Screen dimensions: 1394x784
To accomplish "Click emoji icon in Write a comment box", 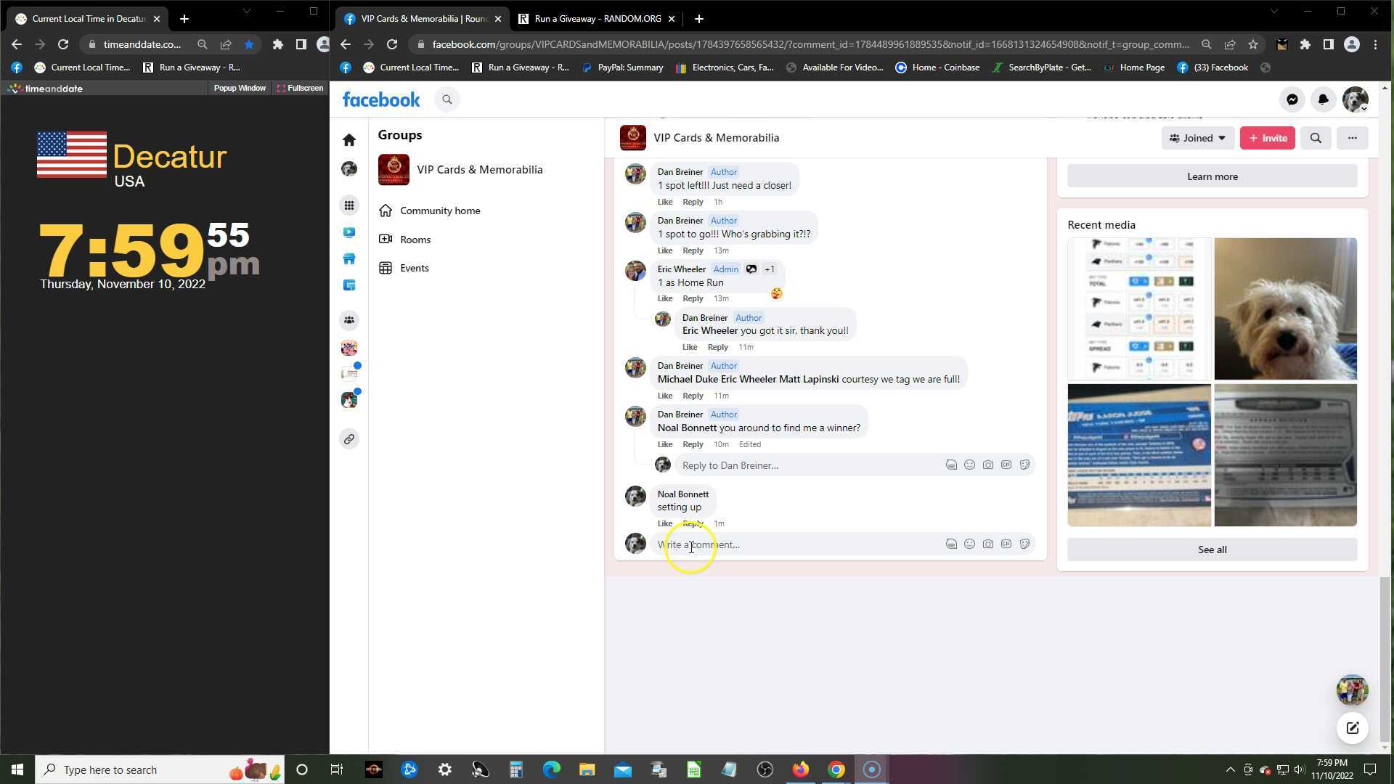I will point(969,544).
